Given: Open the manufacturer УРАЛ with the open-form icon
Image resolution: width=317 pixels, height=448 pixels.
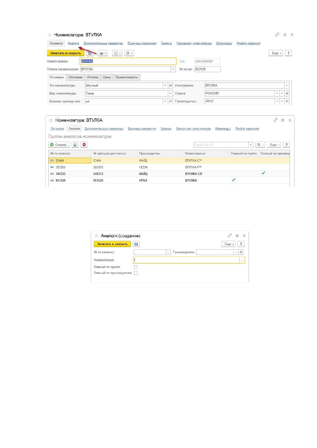Looking at the screenshot, I should [287, 101].
